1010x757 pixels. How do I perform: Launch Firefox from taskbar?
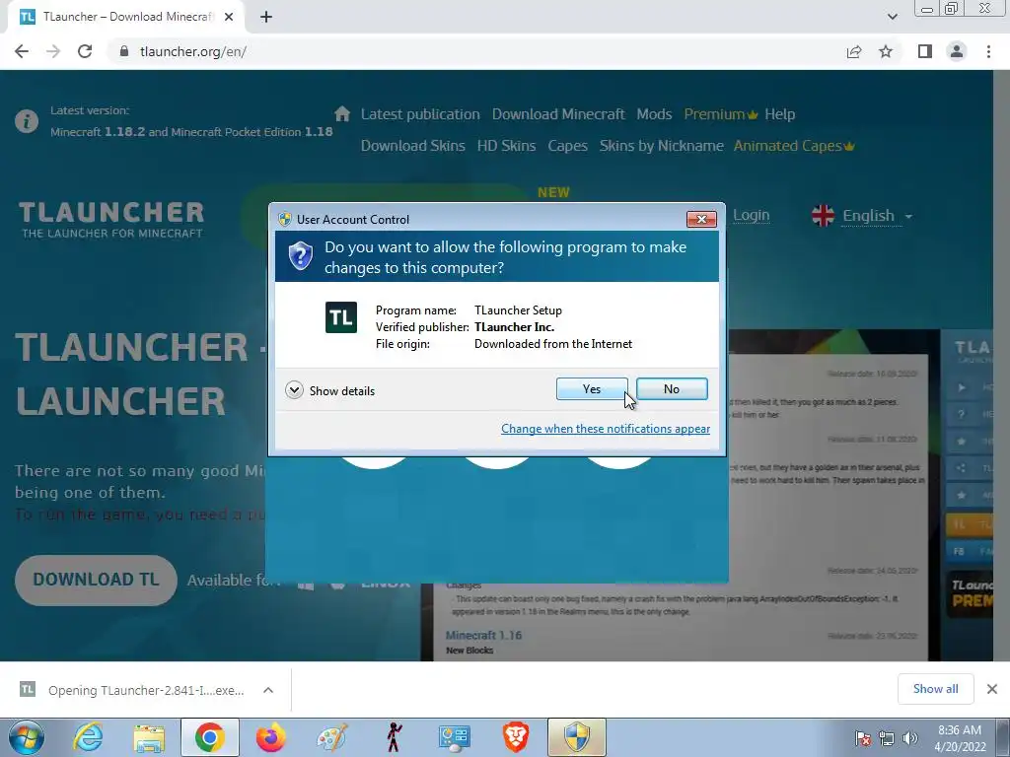coord(270,737)
